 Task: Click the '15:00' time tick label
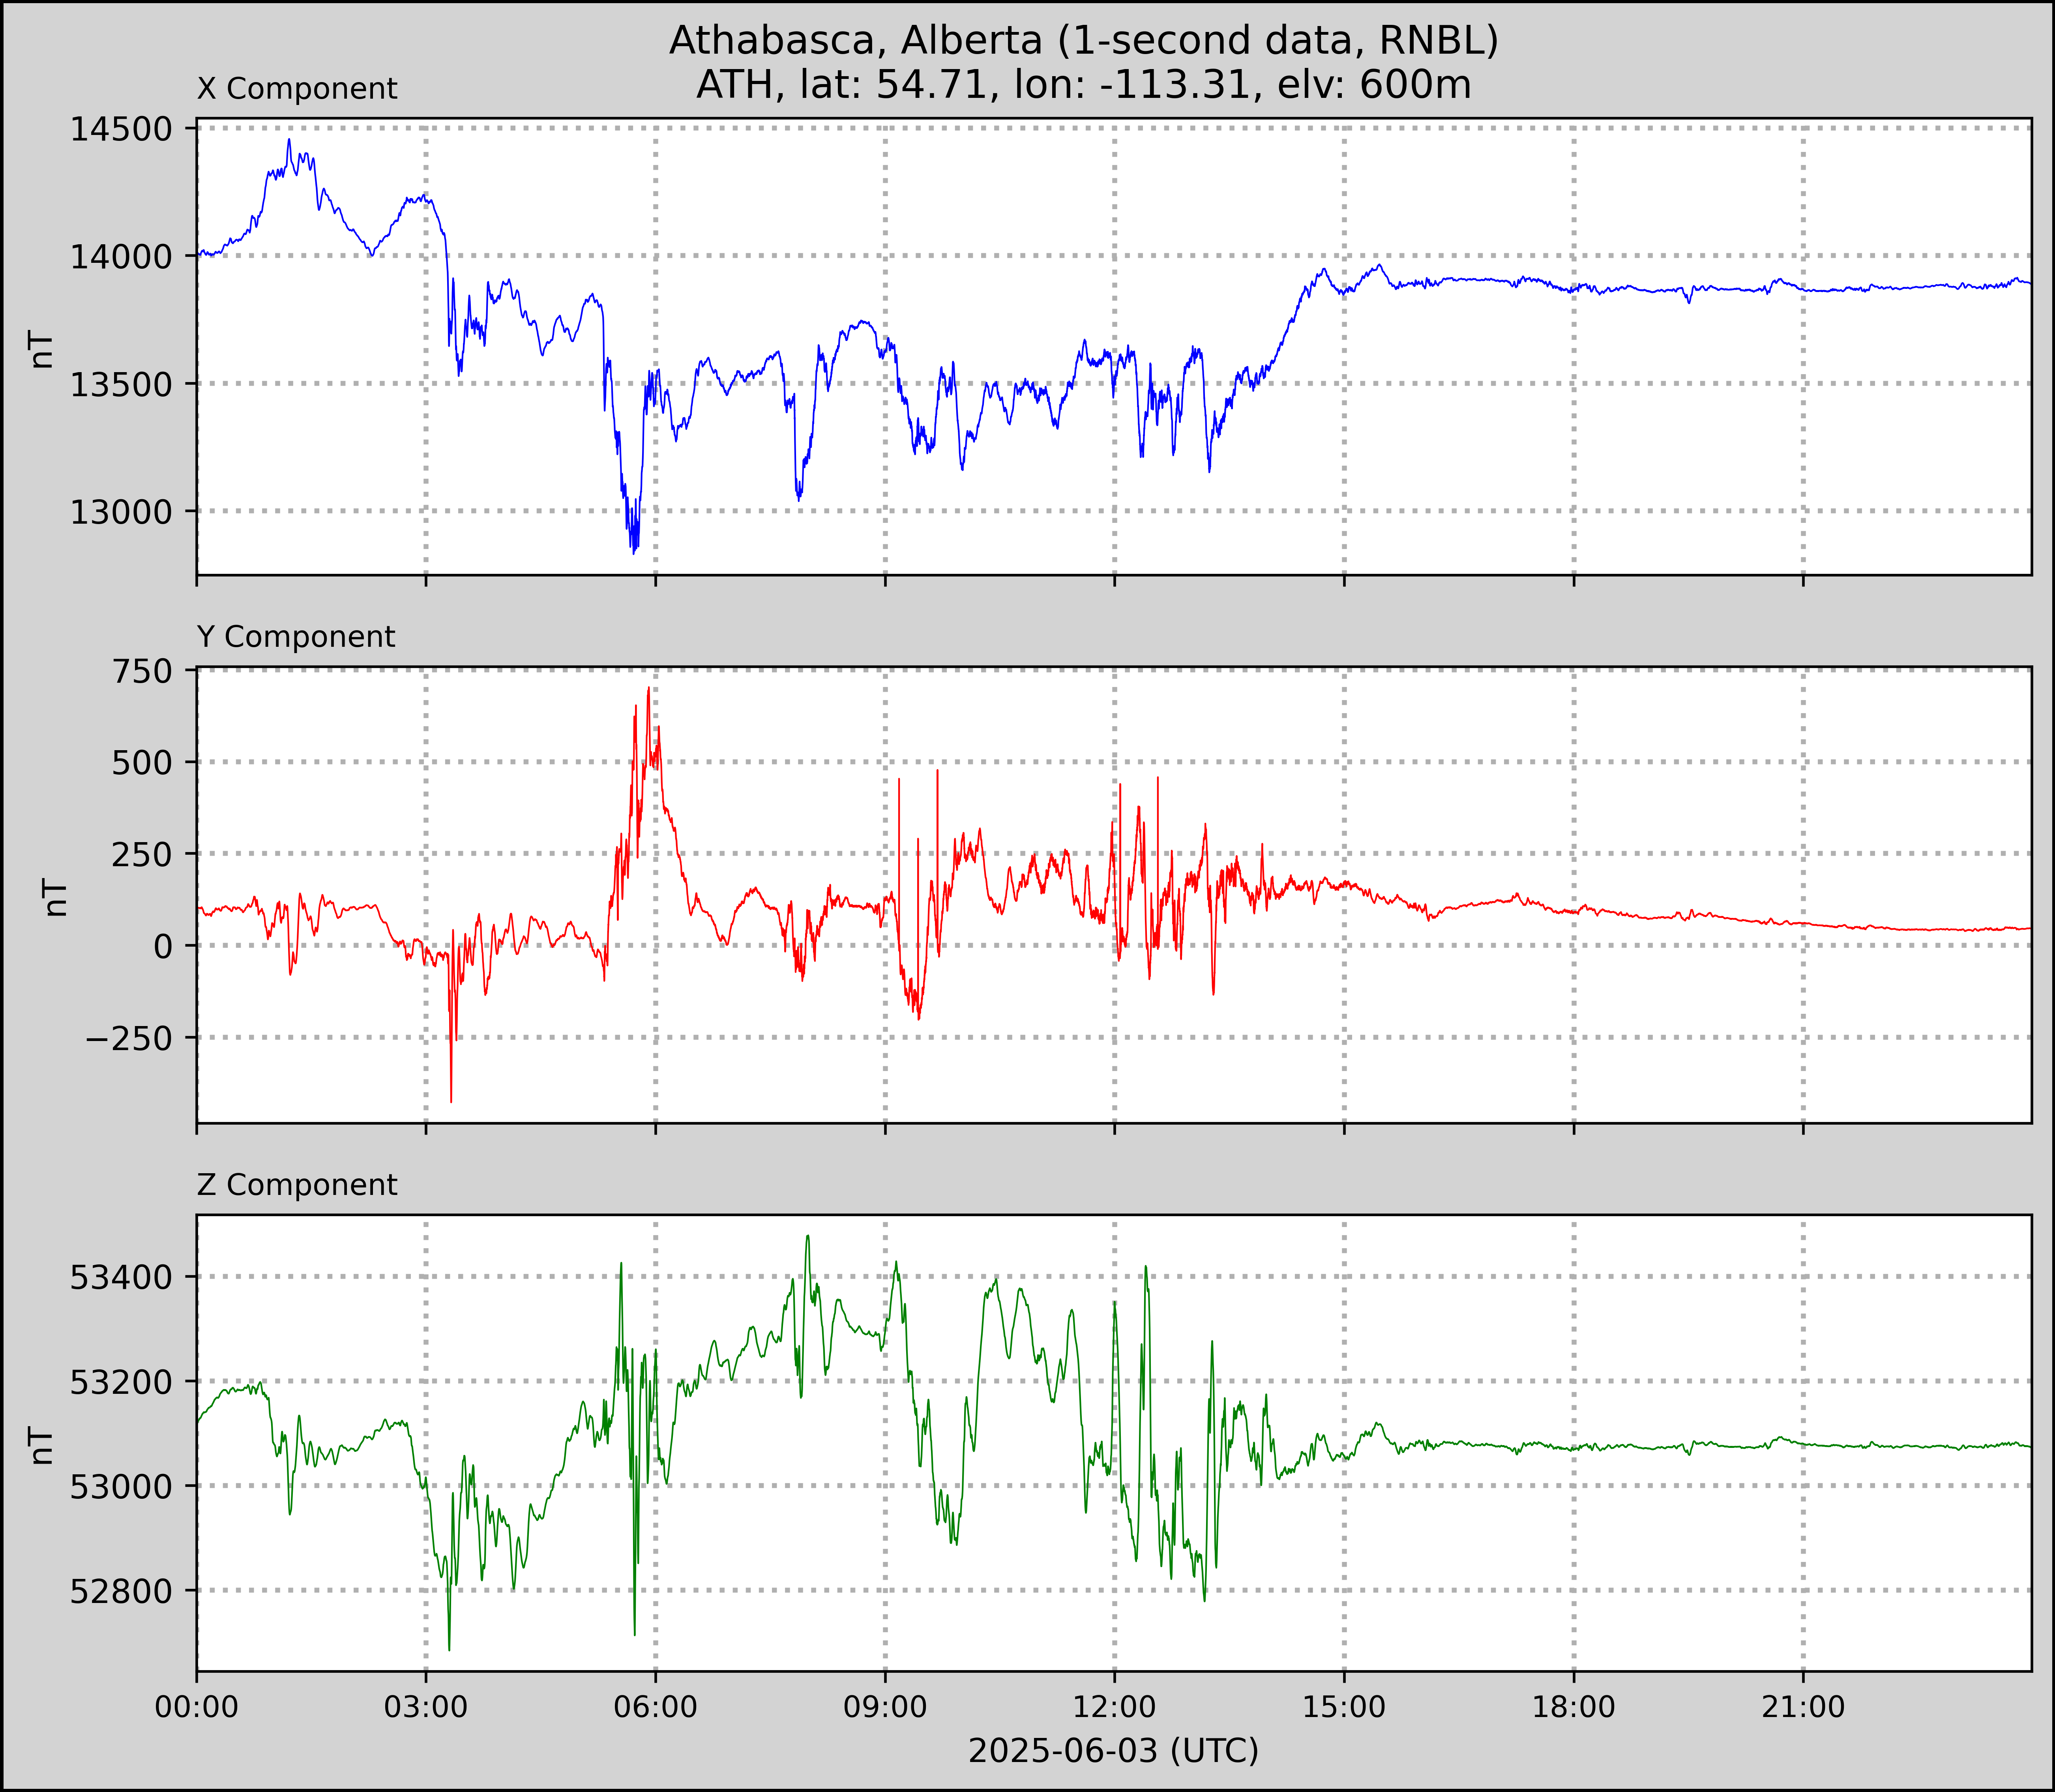pyautogui.click(x=1344, y=1707)
